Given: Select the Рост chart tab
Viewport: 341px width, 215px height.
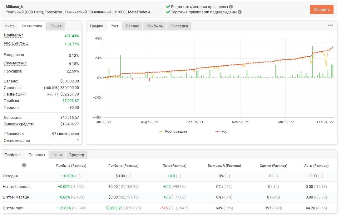Looking at the screenshot, I should coord(114,26).
